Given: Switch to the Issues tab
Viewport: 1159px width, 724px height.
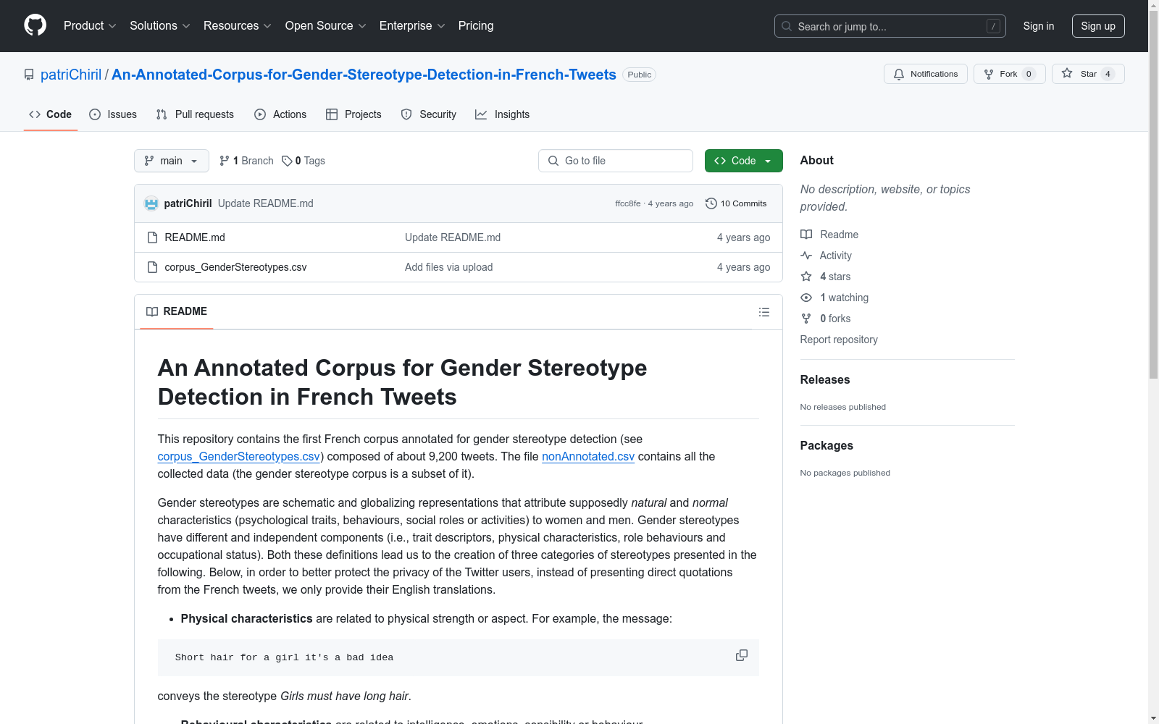Looking at the screenshot, I should pos(113,114).
